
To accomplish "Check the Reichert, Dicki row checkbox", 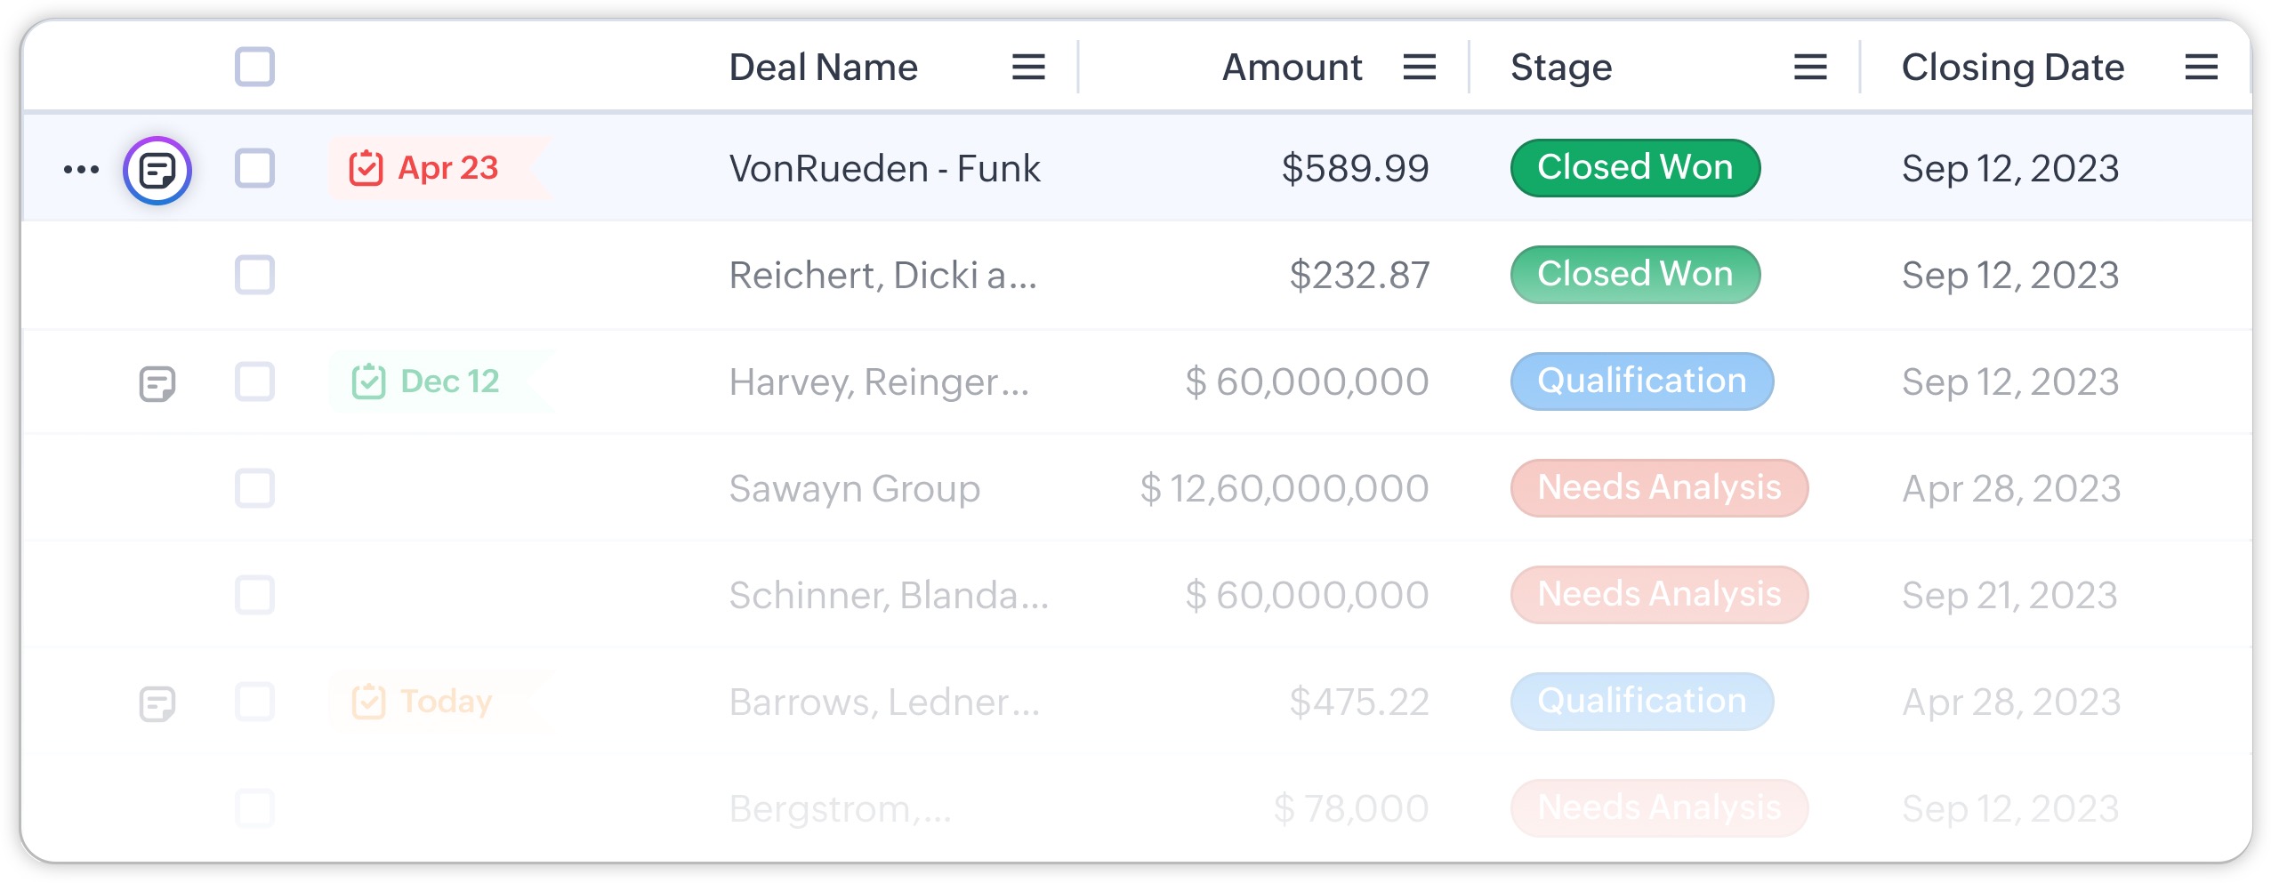I will coord(254,275).
